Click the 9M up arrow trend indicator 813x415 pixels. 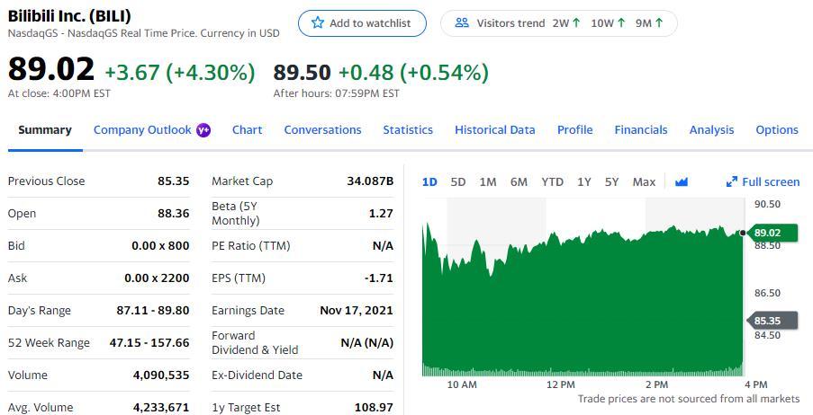click(659, 22)
